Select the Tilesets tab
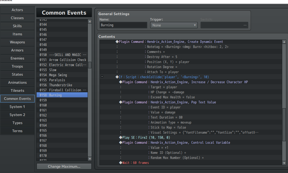 coord(17,91)
